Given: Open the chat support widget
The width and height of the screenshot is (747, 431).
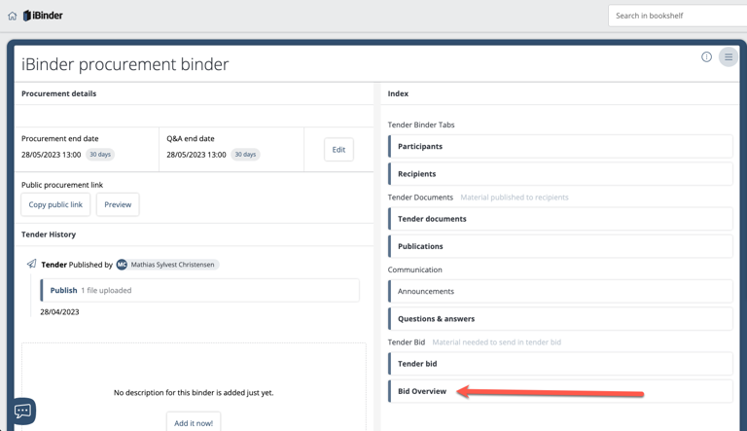Looking at the screenshot, I should pos(22,411).
